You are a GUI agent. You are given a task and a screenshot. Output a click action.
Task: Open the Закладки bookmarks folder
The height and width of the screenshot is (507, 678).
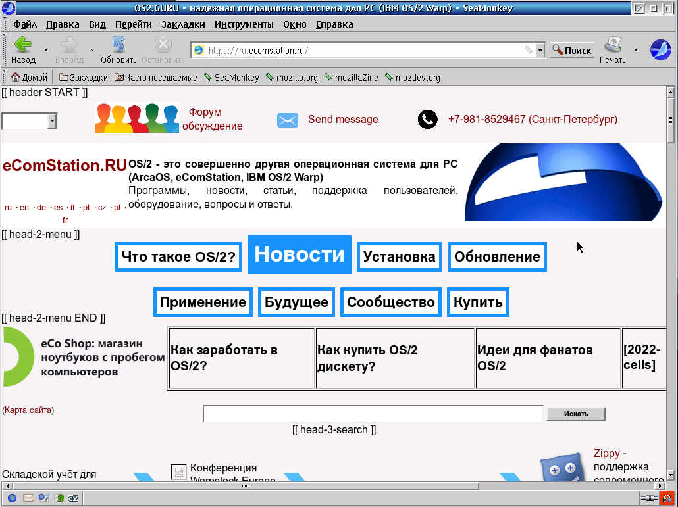pos(84,78)
